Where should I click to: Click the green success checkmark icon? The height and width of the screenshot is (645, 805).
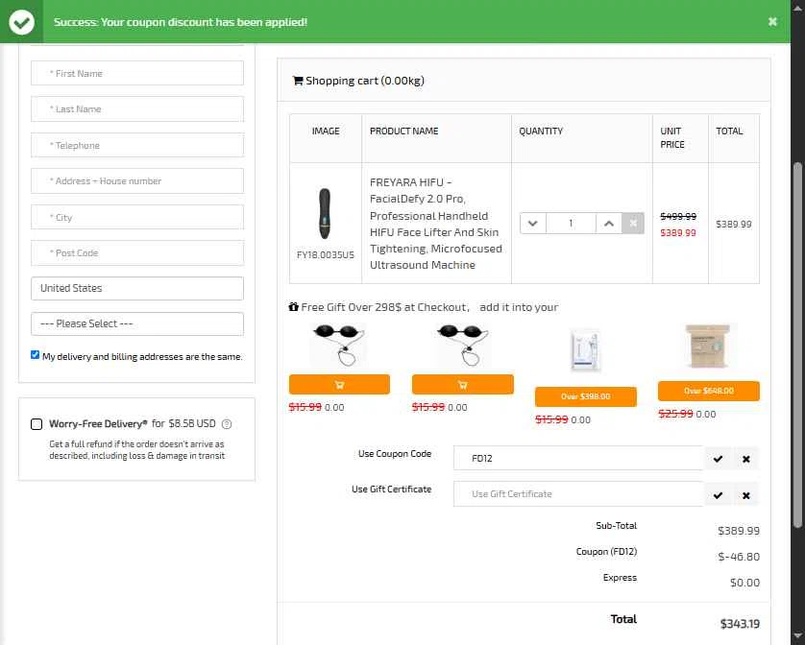point(21,22)
